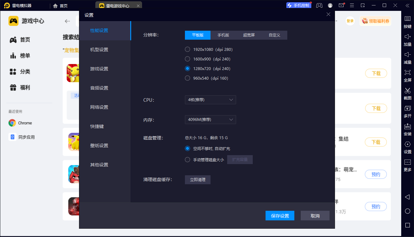Open the memory (内存) dropdown
Viewport: 414px width, 237px height.
point(210,120)
